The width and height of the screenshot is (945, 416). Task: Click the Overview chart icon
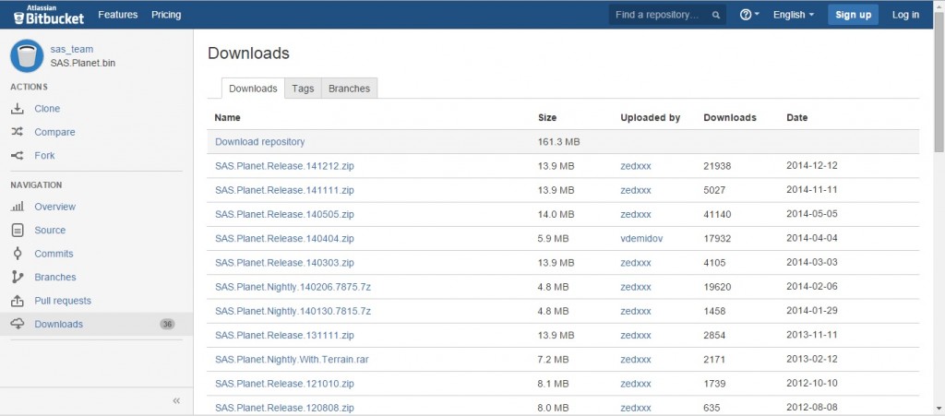click(18, 207)
